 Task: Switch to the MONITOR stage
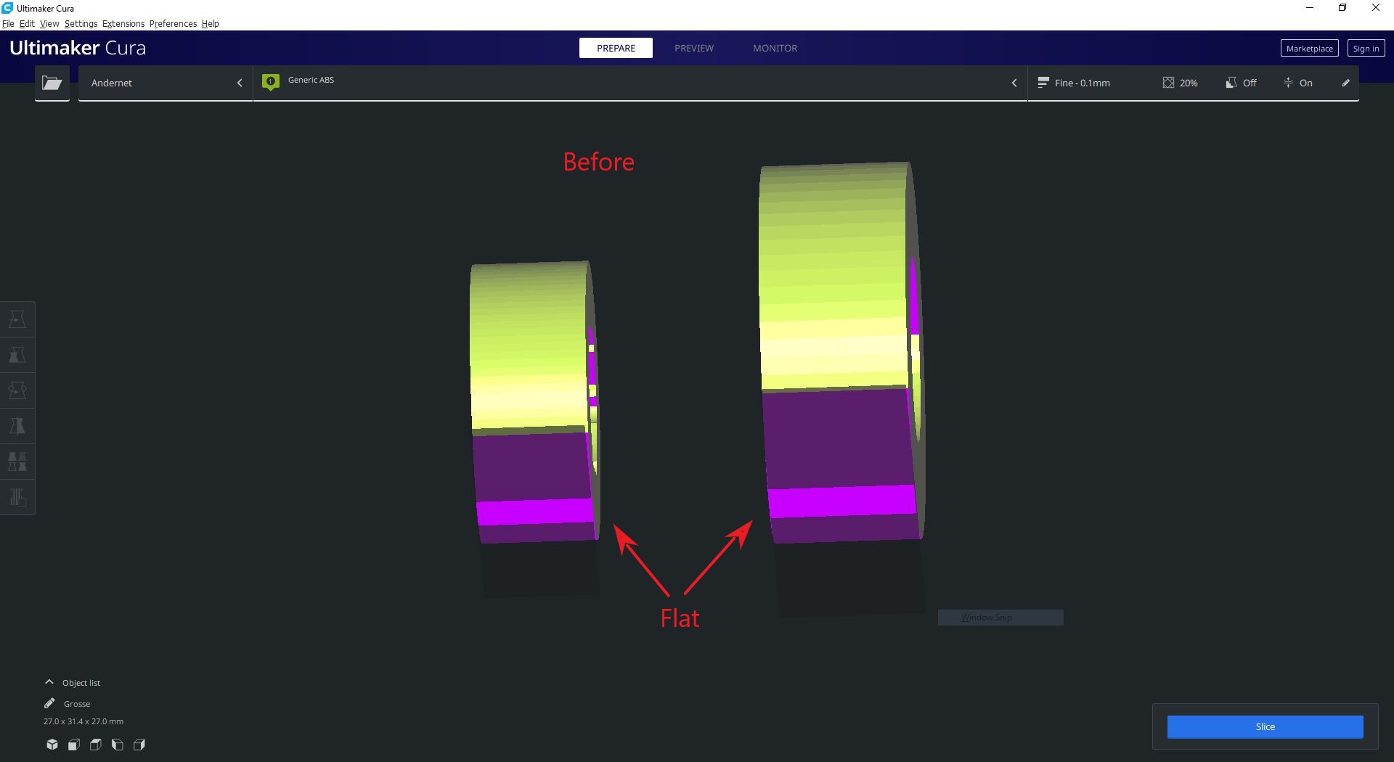coord(775,48)
